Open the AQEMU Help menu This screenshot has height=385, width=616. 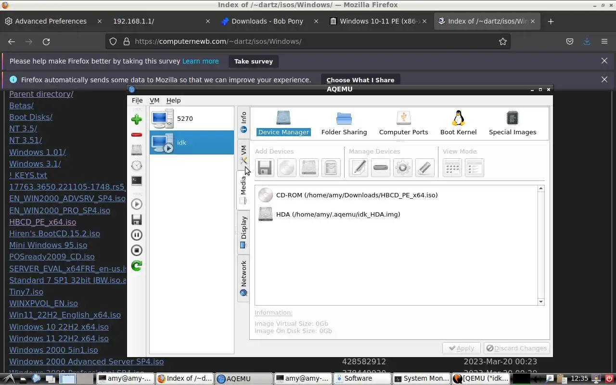pos(173,100)
